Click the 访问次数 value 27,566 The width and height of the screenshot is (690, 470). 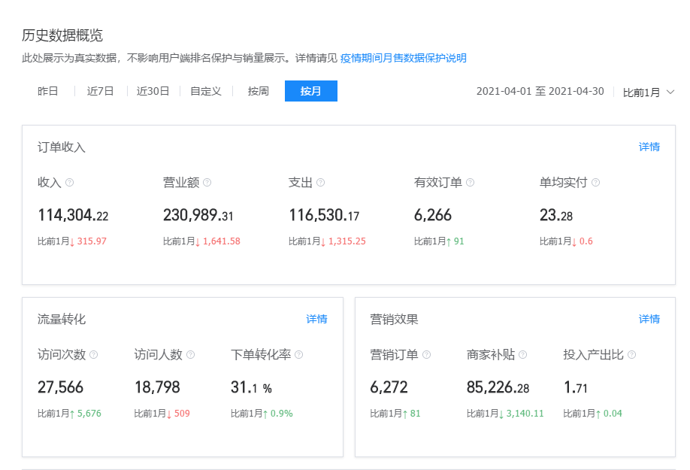(60, 387)
